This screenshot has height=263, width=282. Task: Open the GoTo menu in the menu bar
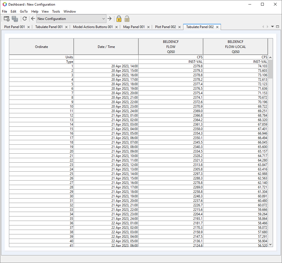tap(24, 11)
